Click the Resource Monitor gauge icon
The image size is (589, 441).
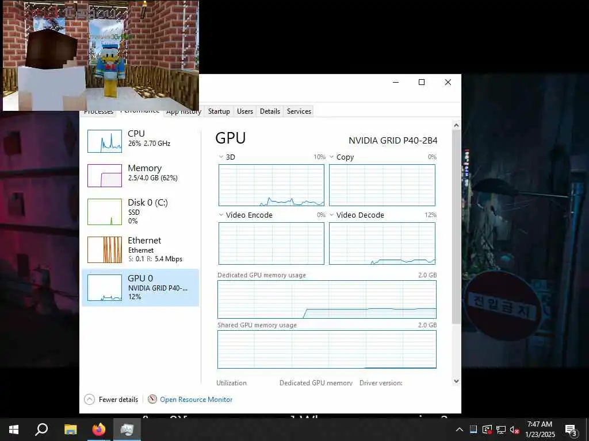[x=152, y=400]
